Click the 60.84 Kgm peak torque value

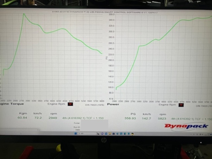23,118
